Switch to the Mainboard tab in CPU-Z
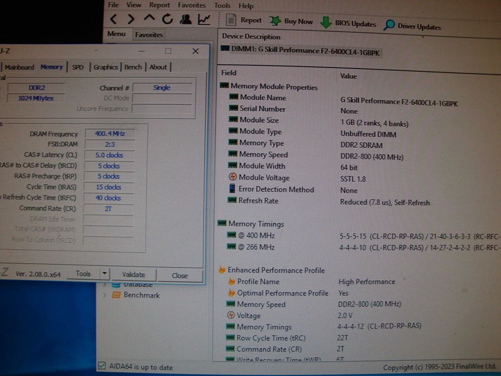 (19, 67)
